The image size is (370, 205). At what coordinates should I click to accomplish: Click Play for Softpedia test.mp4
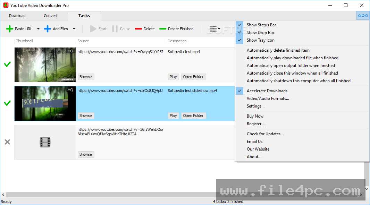pyautogui.click(x=173, y=77)
